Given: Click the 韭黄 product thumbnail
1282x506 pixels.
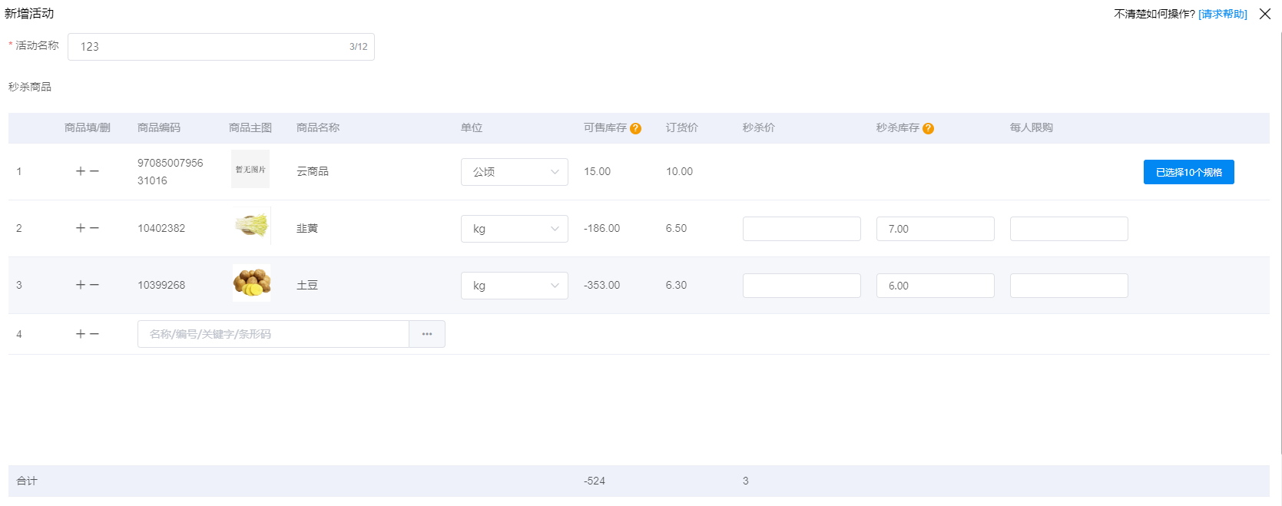Looking at the screenshot, I should pos(251,226).
